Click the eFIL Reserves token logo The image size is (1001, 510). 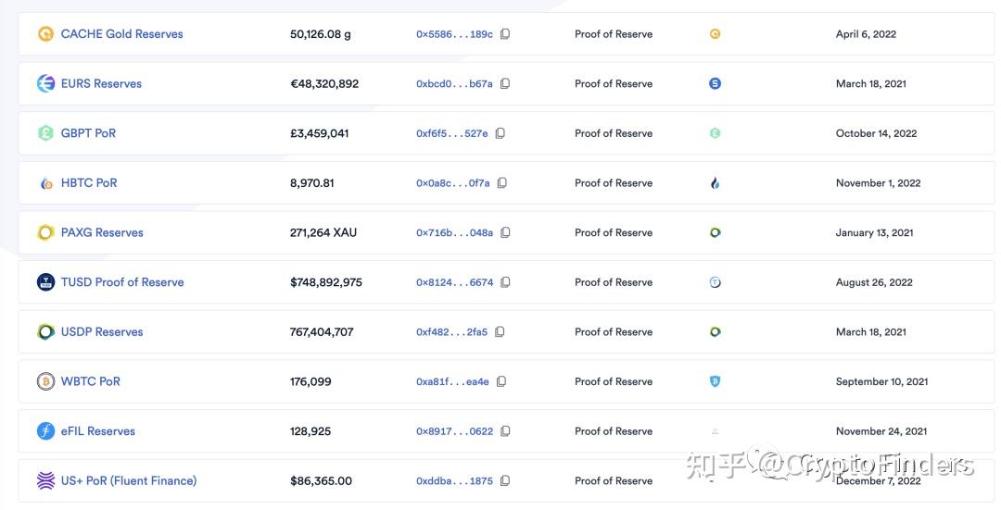45,431
